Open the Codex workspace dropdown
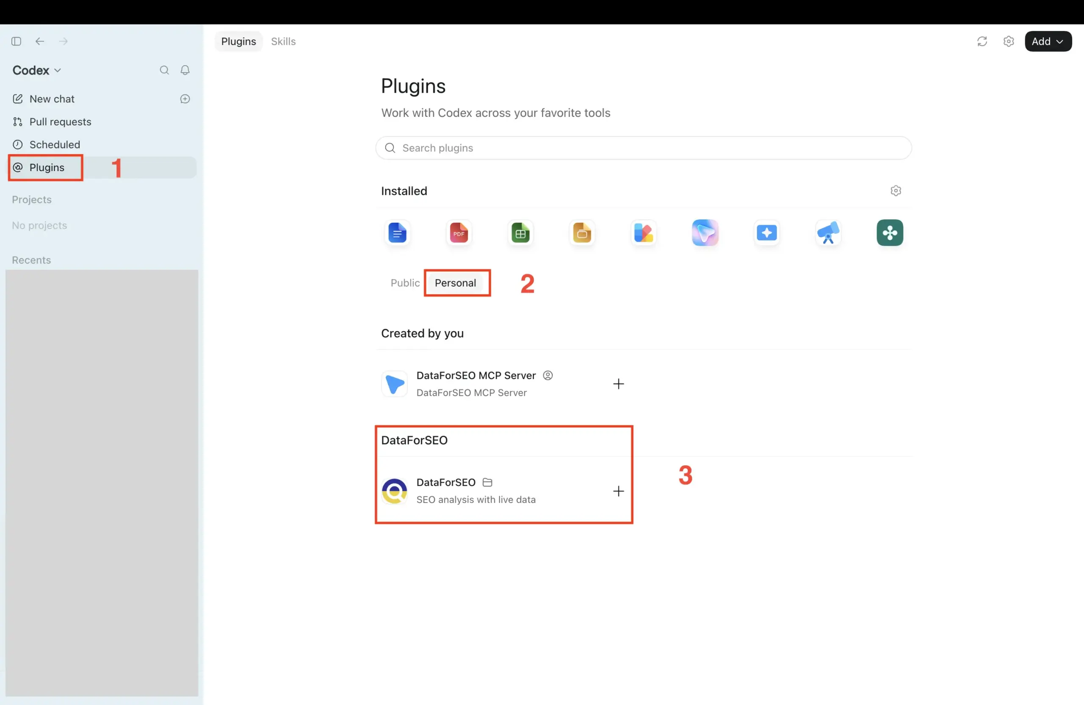Screen dimensions: 1084x705 (36, 70)
